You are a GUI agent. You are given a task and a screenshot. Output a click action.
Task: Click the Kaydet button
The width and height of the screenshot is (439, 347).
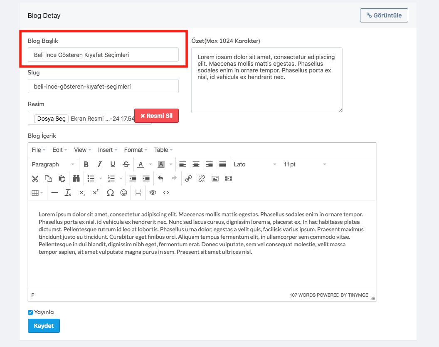click(44, 326)
